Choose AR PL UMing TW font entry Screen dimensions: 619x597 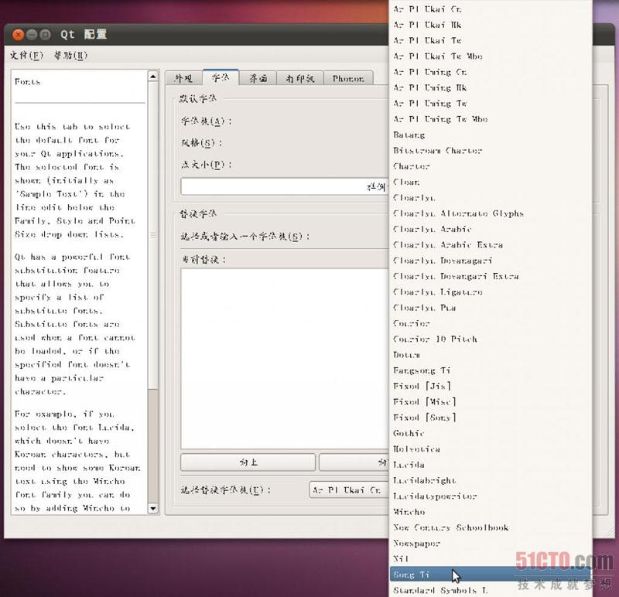pos(491,104)
